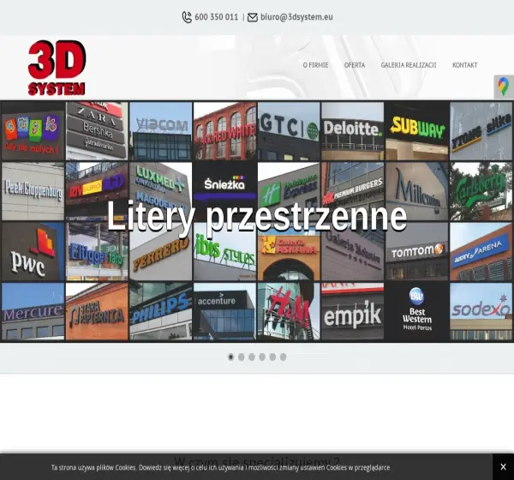Click the Peek Cloppenburg sign photo
Image resolution: width=514 pixels, height=480 pixels.
click(33, 191)
